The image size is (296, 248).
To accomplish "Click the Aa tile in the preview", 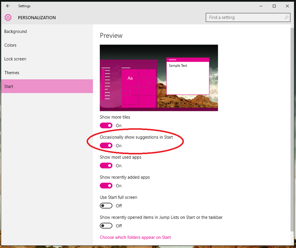I will point(130,78).
